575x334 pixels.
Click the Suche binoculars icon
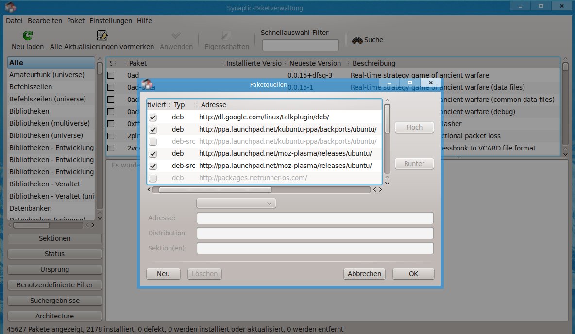pos(357,40)
